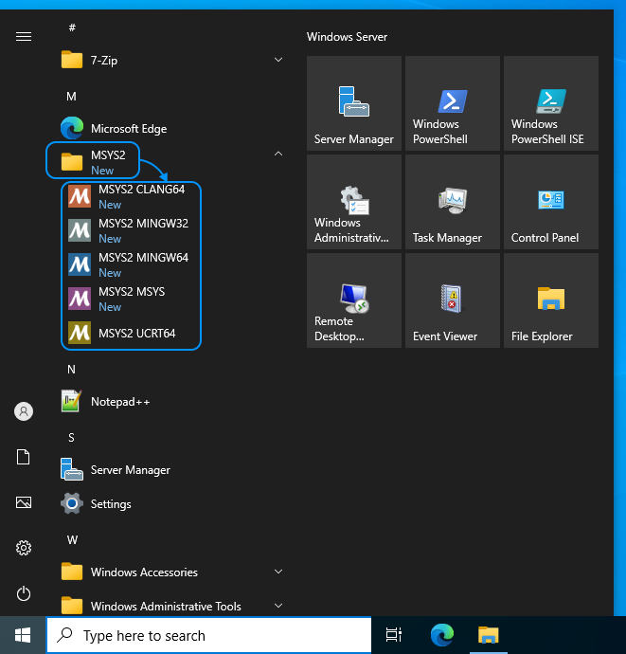Screen dimensions: 626x654
Task: Click the taskbar search box
Action: pos(208,635)
